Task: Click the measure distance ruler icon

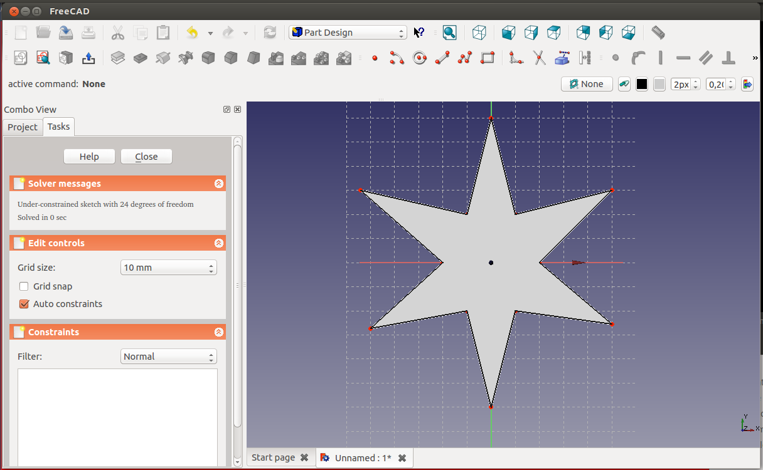Action: tap(658, 32)
